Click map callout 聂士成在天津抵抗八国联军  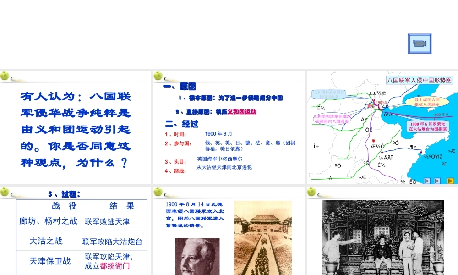tap(427, 102)
